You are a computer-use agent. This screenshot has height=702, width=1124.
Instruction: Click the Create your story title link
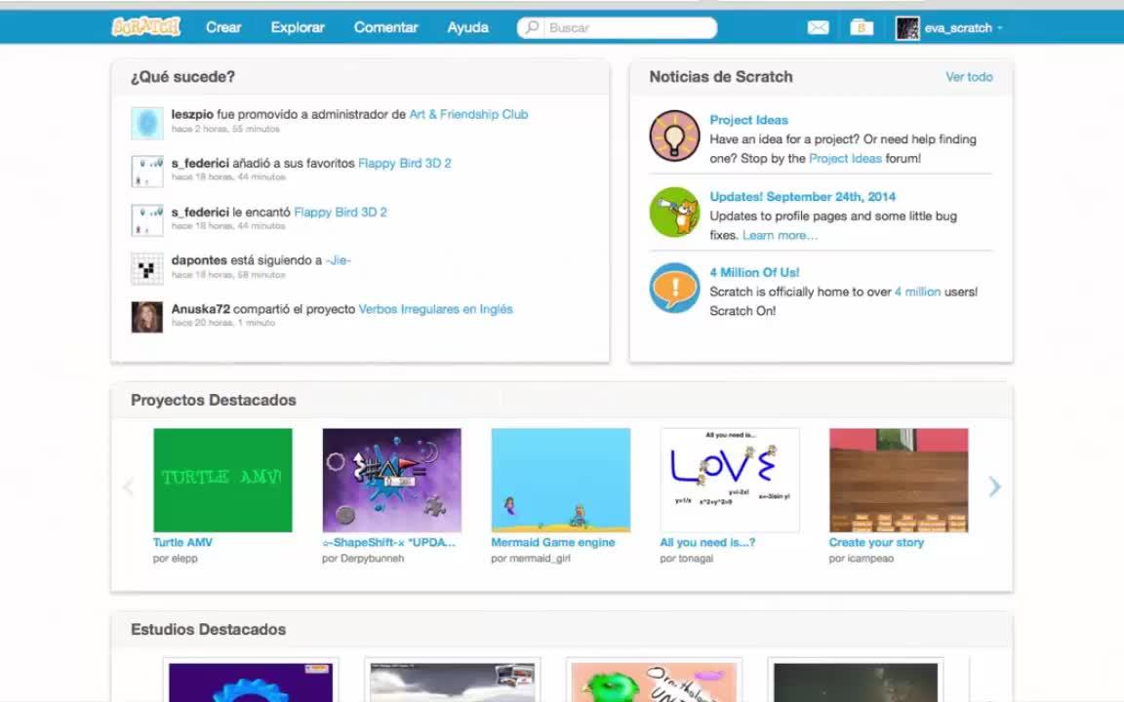click(877, 542)
